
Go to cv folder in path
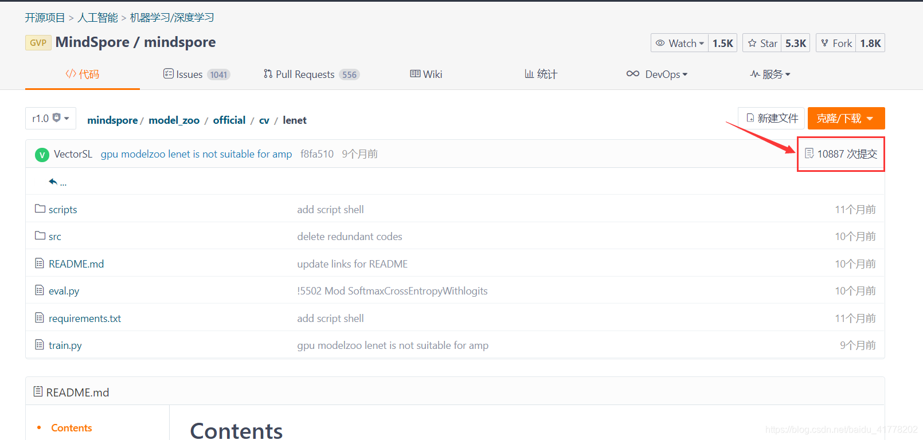(264, 120)
